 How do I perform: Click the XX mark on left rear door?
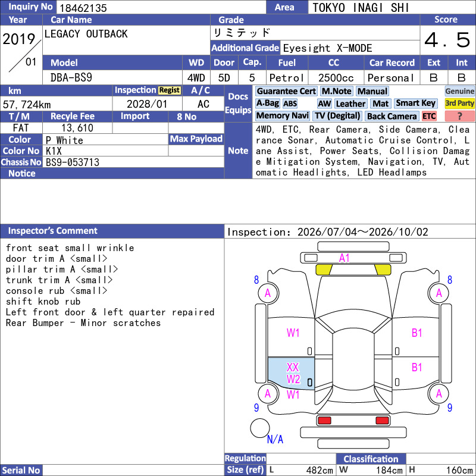click(x=293, y=367)
